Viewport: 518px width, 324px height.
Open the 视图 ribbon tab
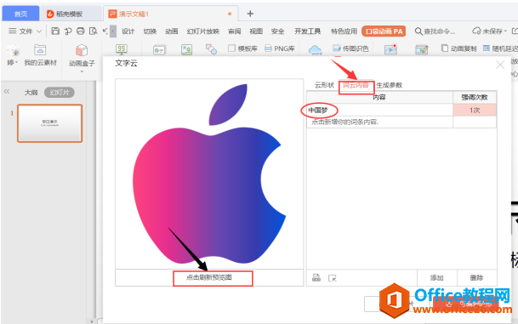256,31
